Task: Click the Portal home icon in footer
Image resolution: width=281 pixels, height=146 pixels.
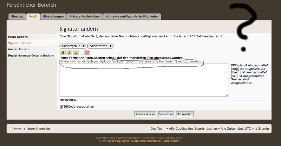Action: click(x=11, y=129)
